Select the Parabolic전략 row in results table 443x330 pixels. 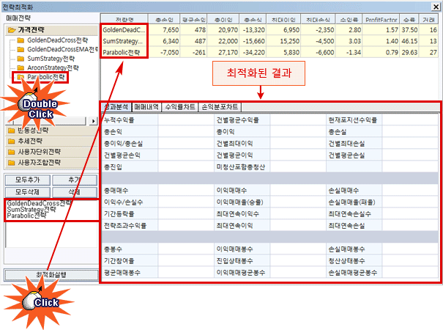124,54
